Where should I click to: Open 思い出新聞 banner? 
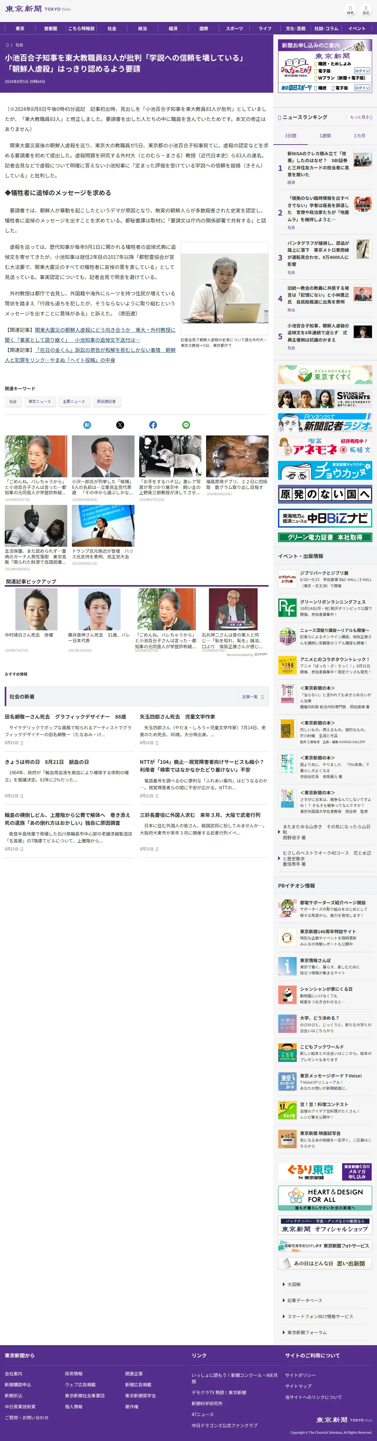click(325, 1263)
